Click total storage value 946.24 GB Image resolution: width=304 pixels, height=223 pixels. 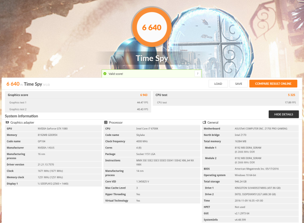tap(241, 182)
